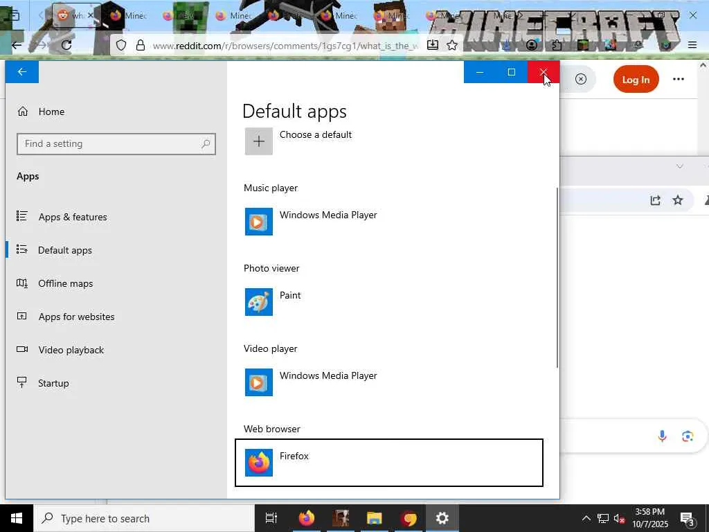
Task: Switch to the first Minecraft tab after Reddit
Action: coord(129,15)
